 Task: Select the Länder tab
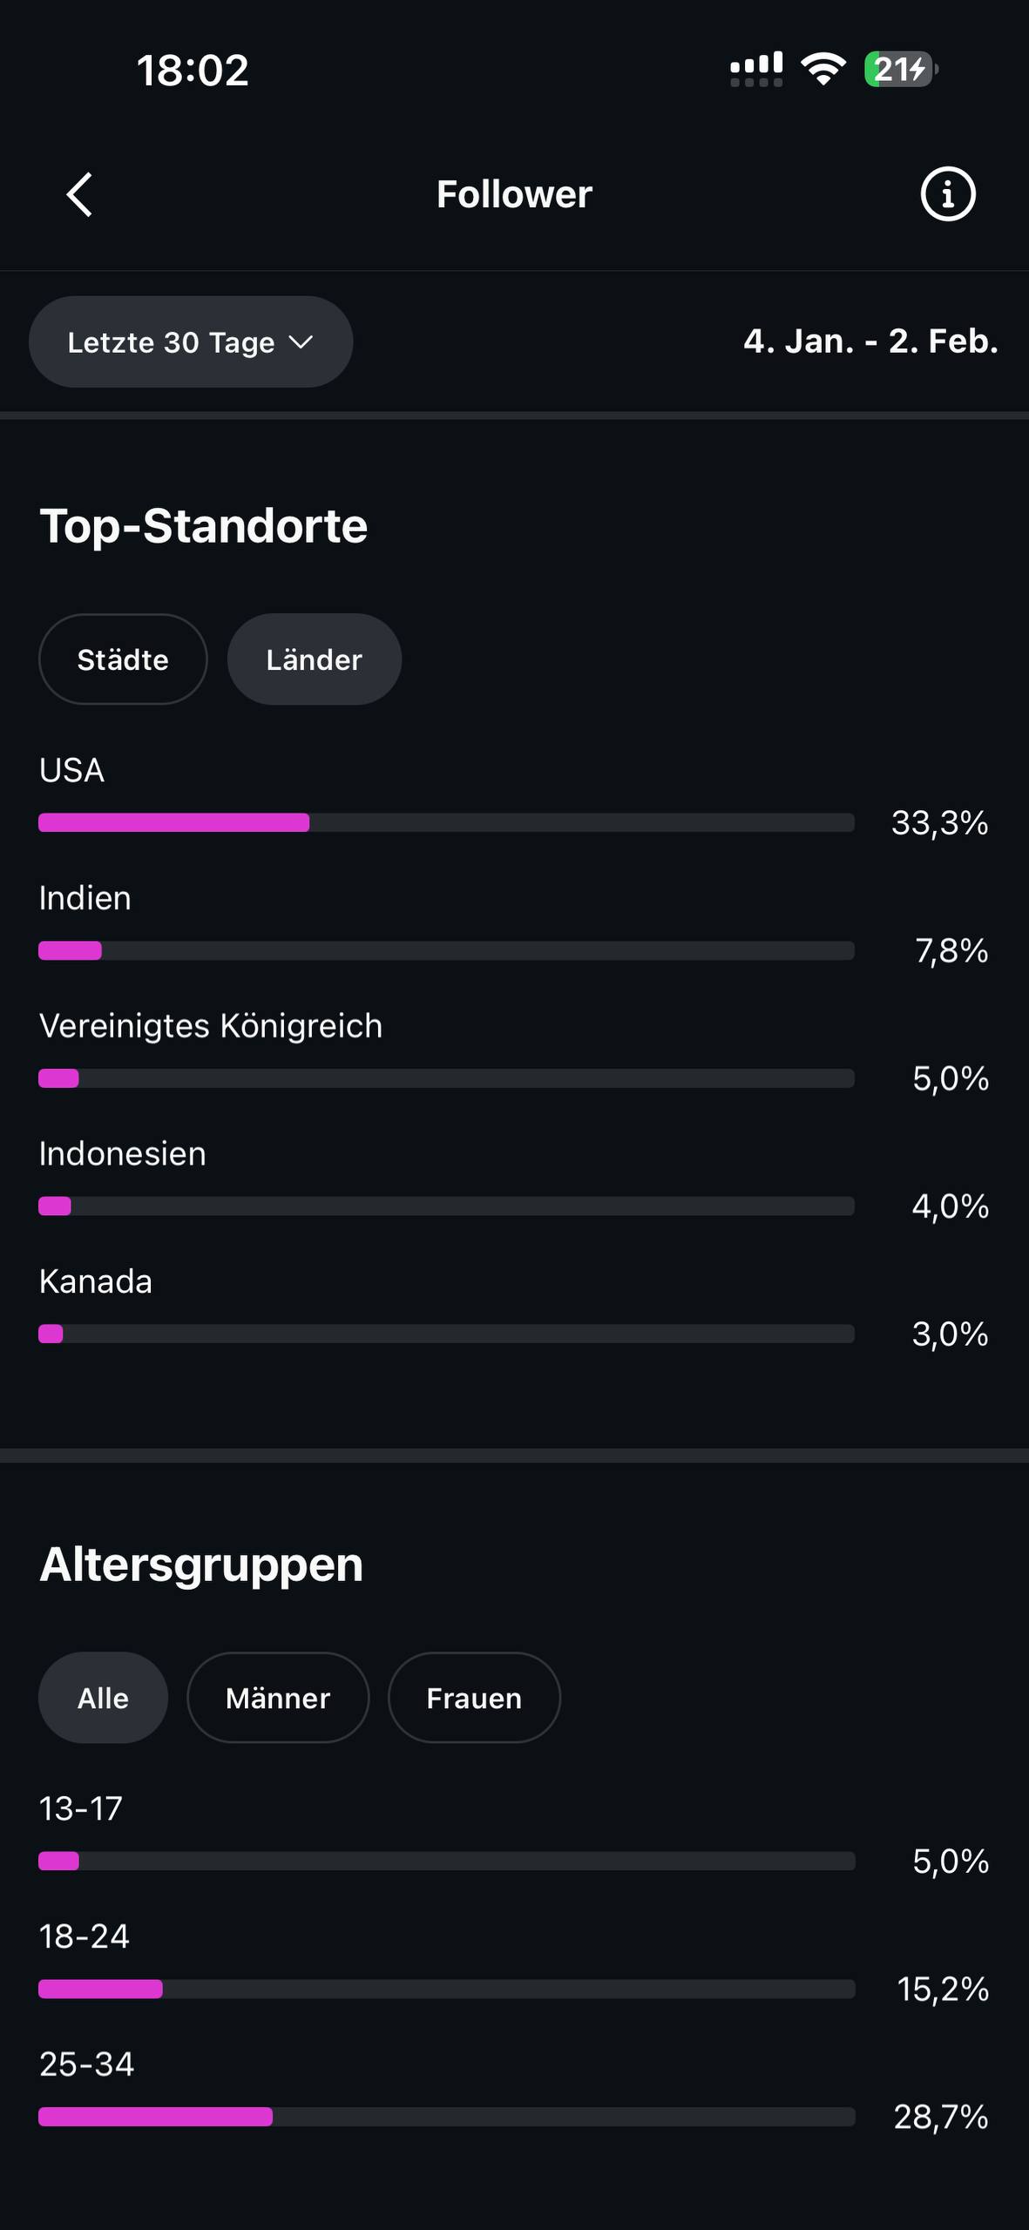pyautogui.click(x=314, y=659)
